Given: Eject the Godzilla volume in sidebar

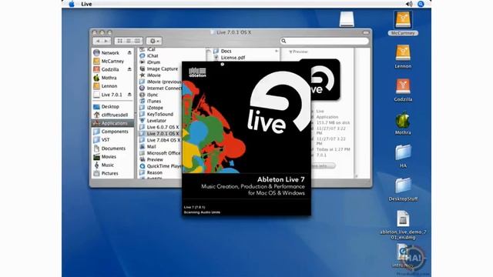Looking at the screenshot, I should [129, 69].
